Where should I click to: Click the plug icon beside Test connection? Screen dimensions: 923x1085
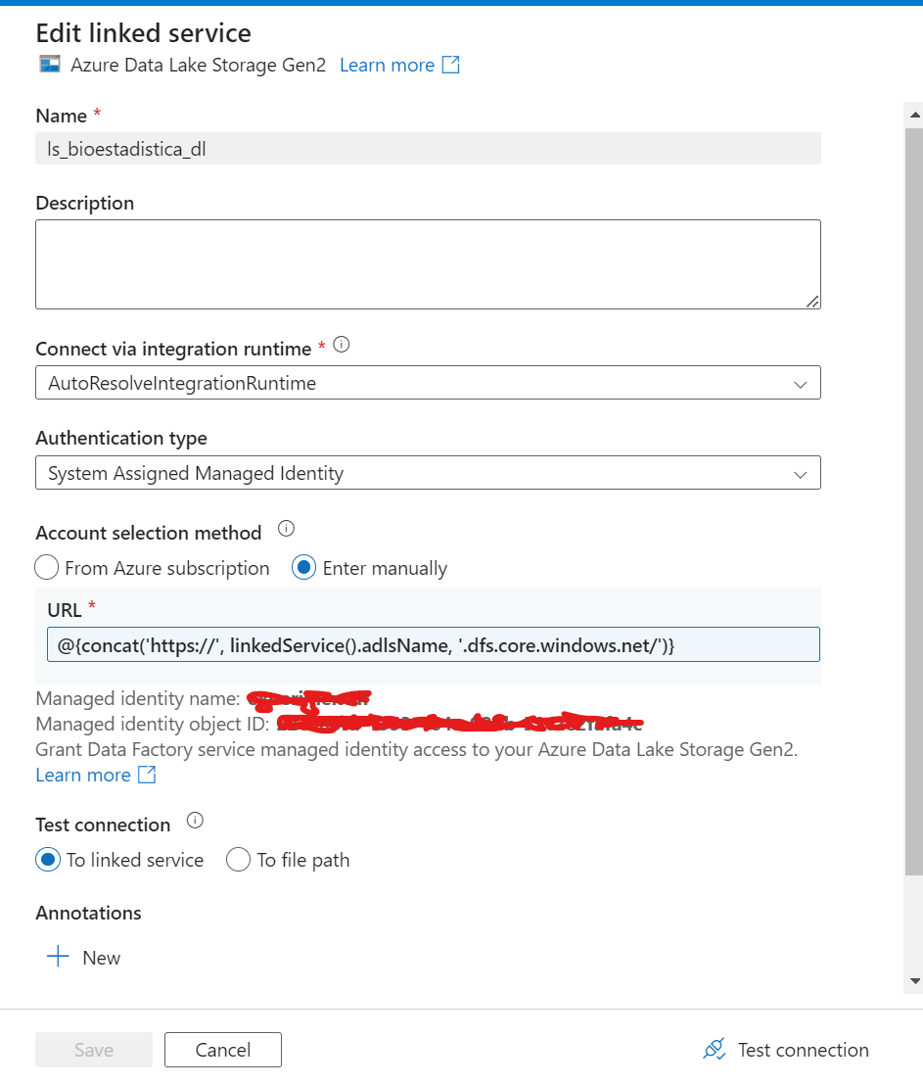(715, 1049)
